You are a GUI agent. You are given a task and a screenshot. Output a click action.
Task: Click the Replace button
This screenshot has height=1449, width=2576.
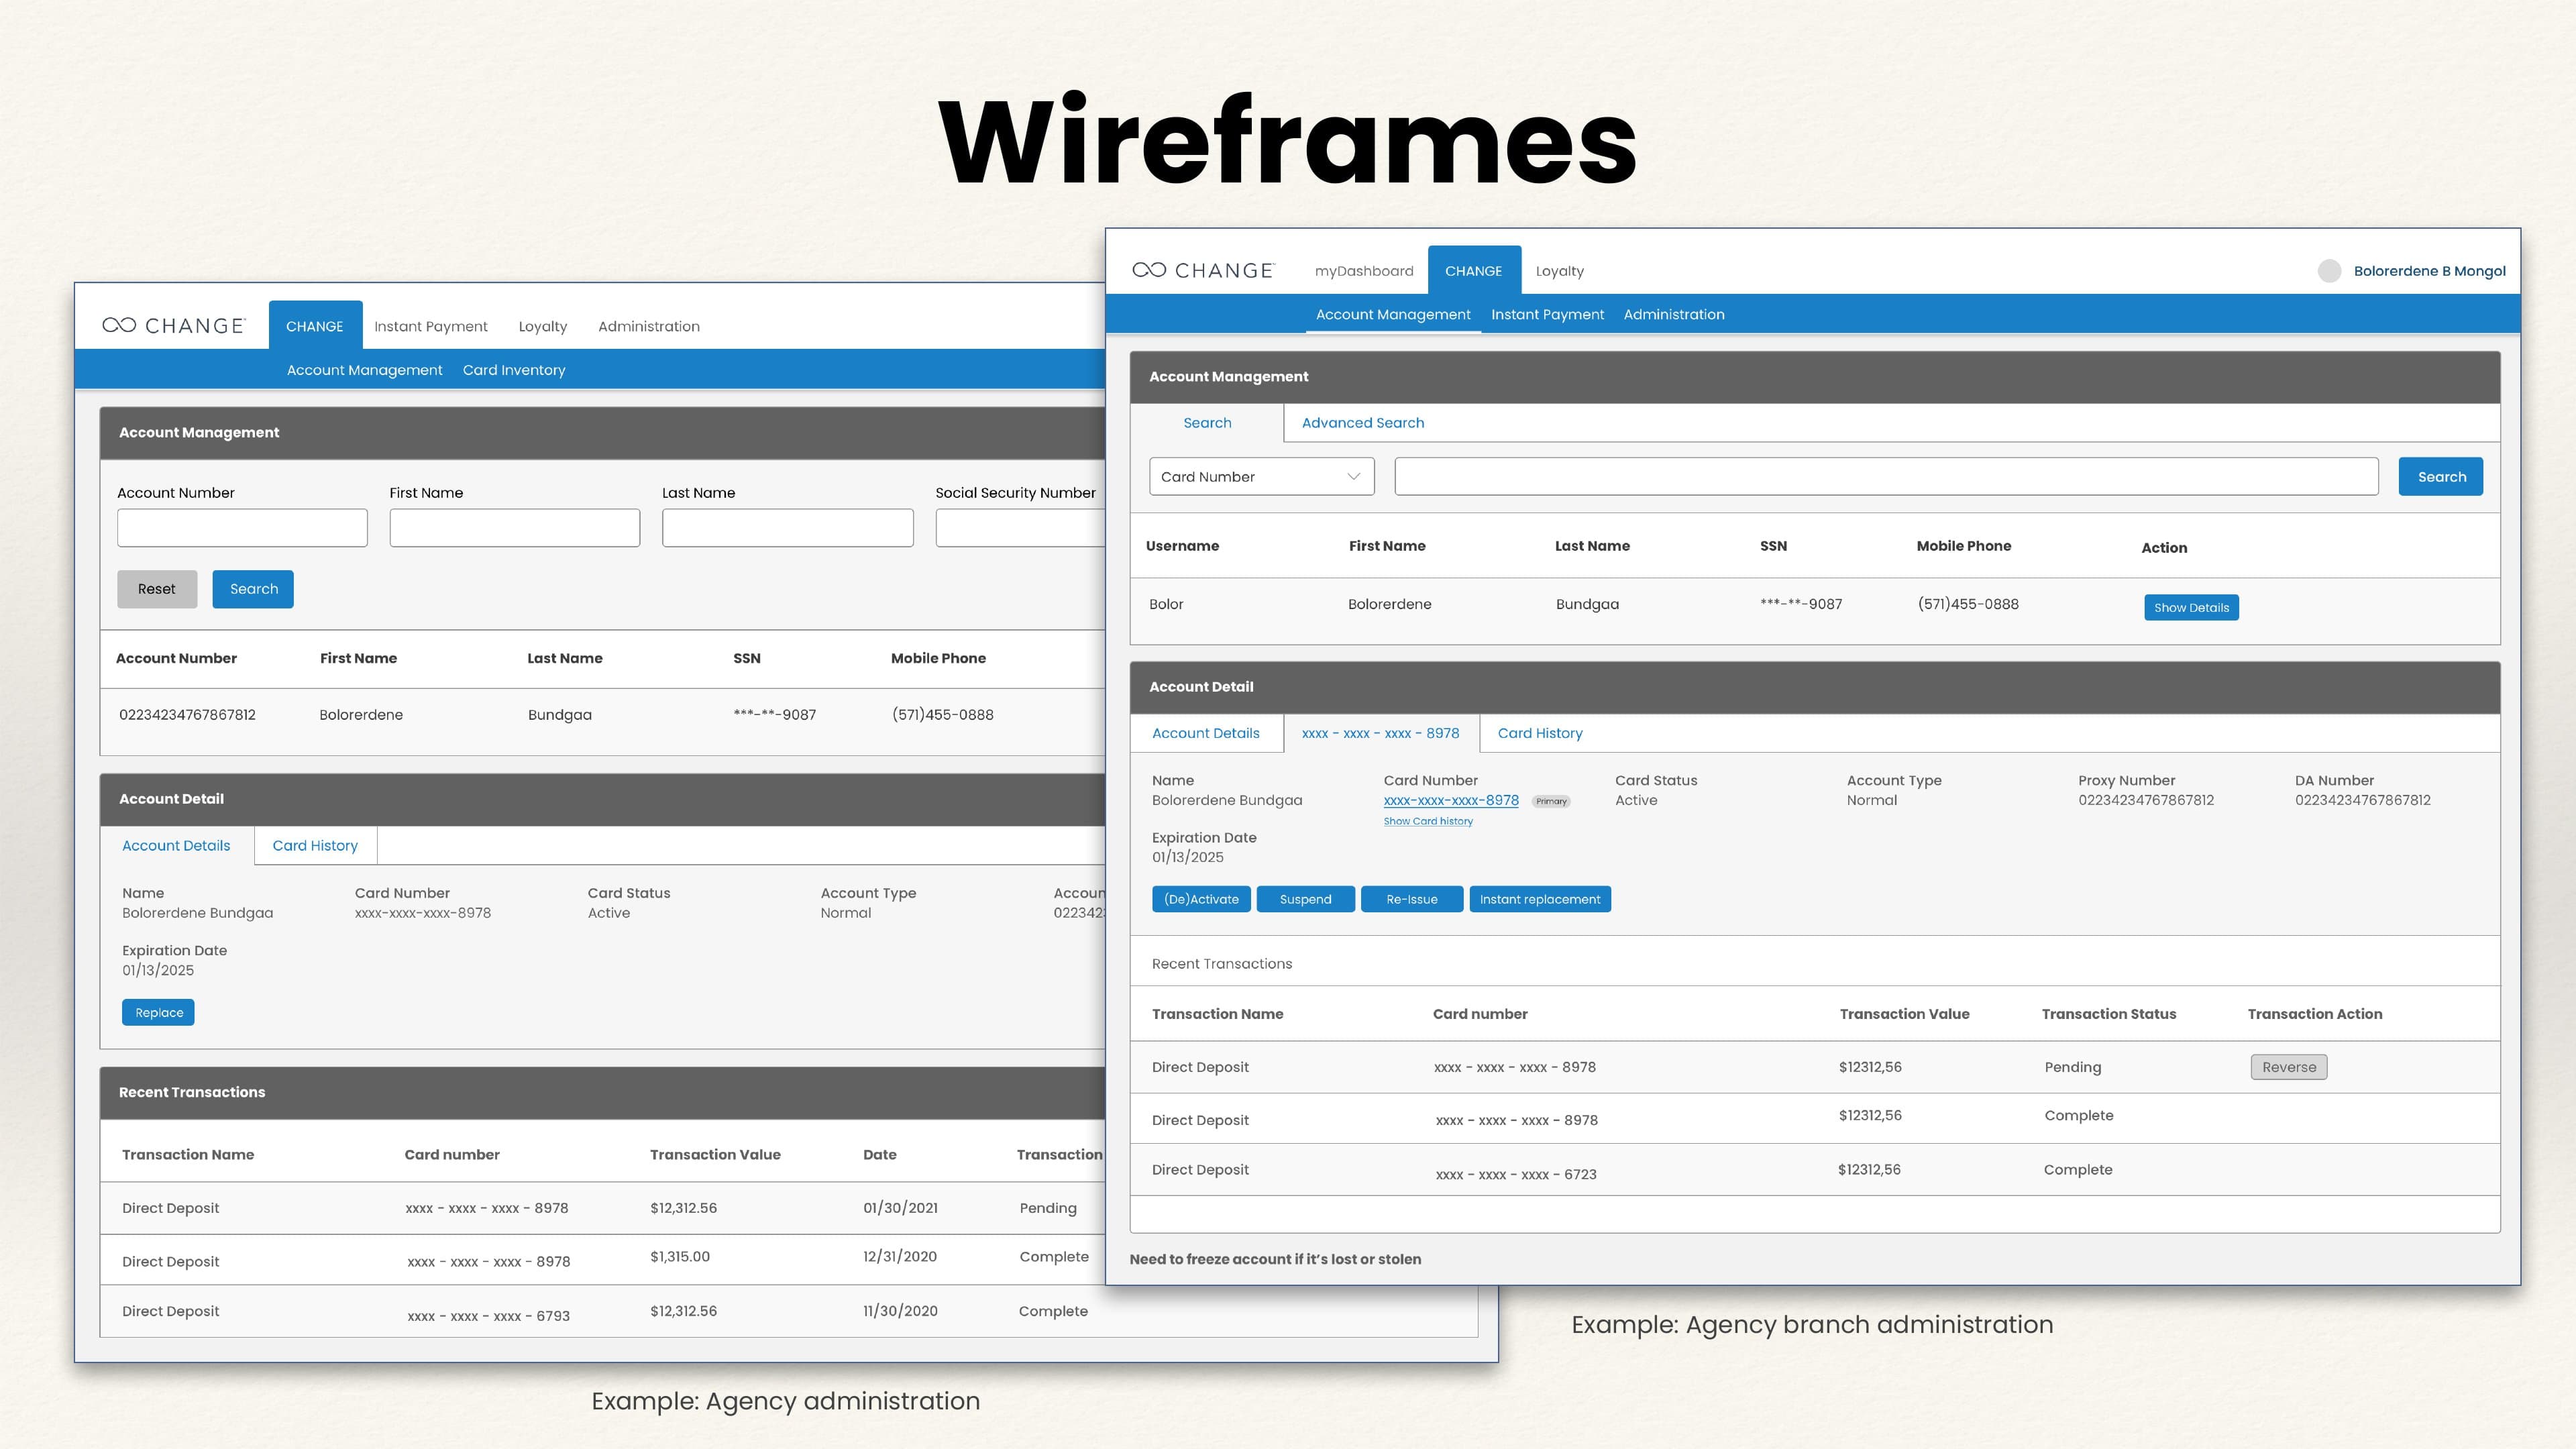pyautogui.click(x=159, y=1013)
